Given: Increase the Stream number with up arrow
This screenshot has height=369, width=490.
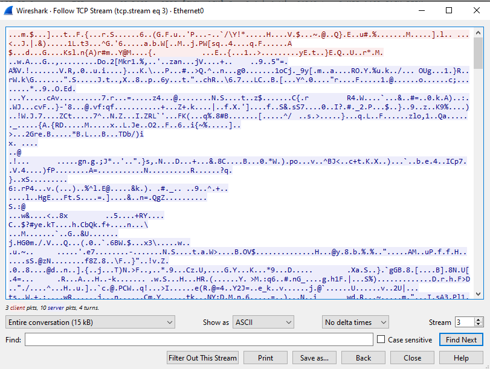Looking at the screenshot, I should pos(479,319).
